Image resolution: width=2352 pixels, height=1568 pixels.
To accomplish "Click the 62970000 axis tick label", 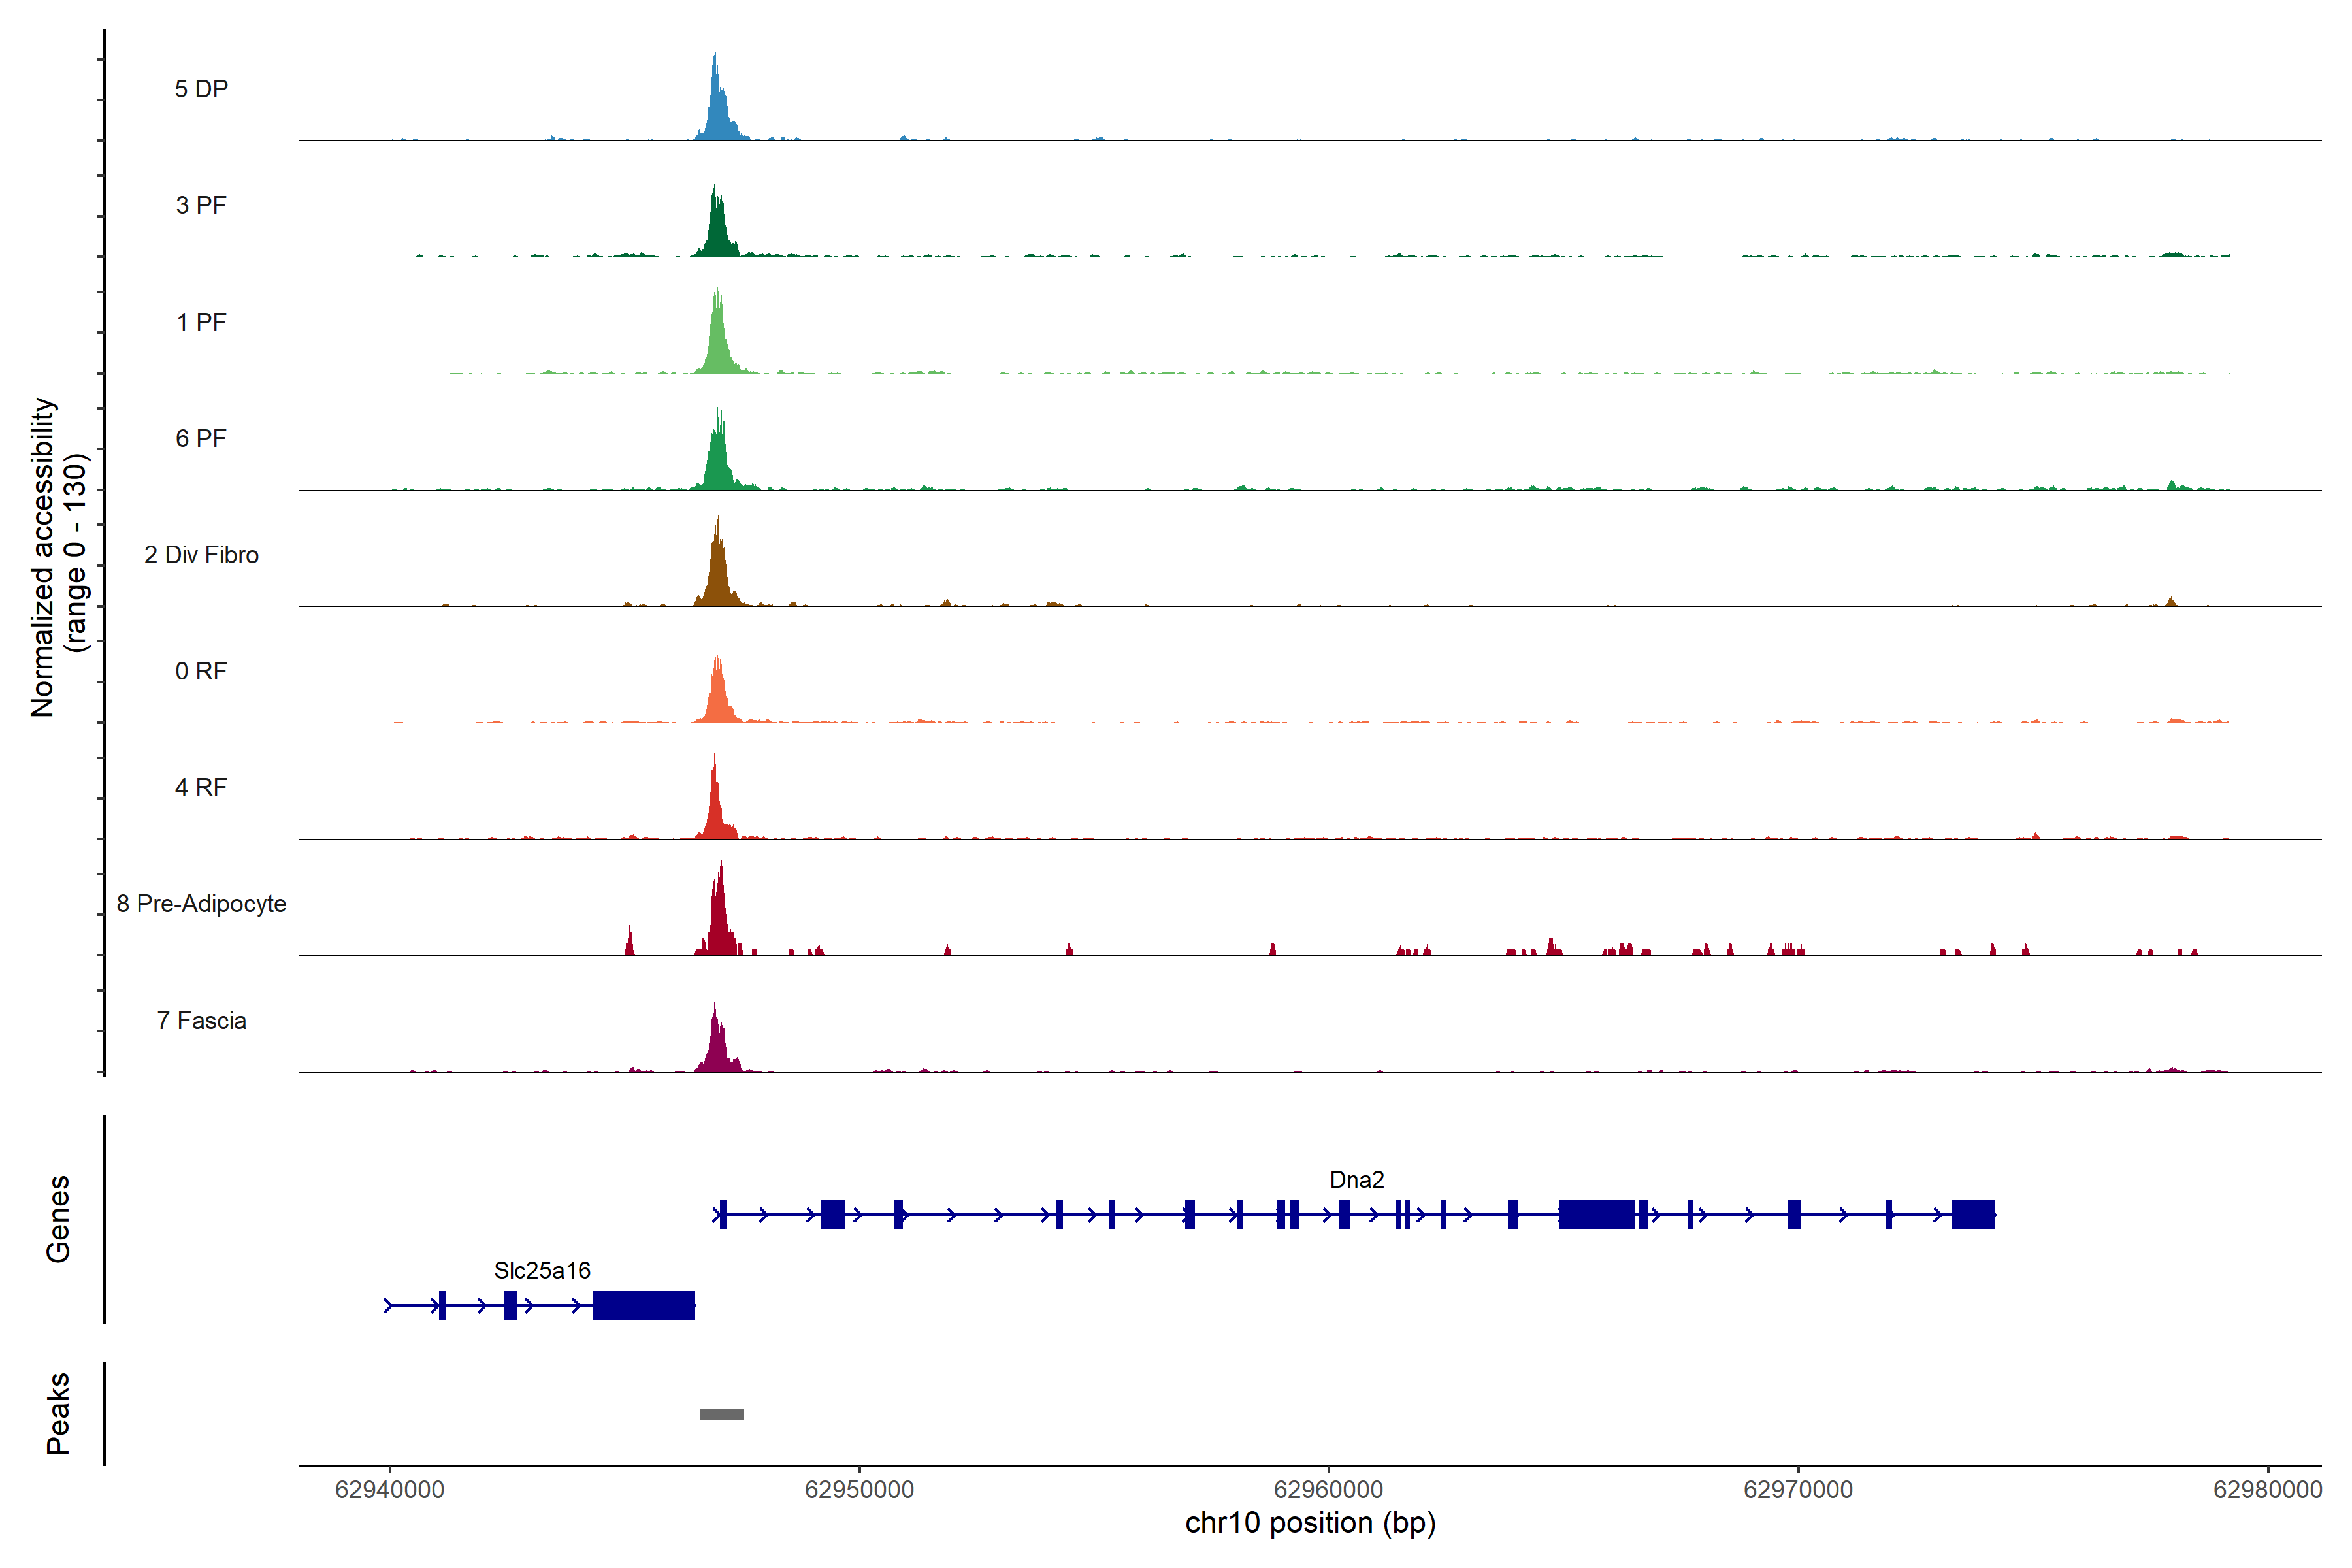I will click(x=1798, y=1490).
